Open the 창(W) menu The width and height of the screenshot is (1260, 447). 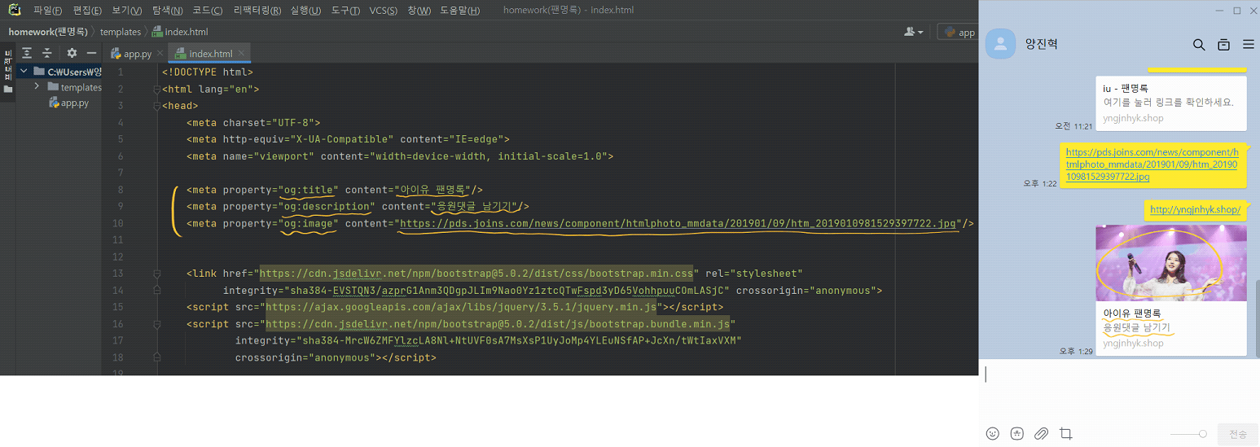[419, 11]
